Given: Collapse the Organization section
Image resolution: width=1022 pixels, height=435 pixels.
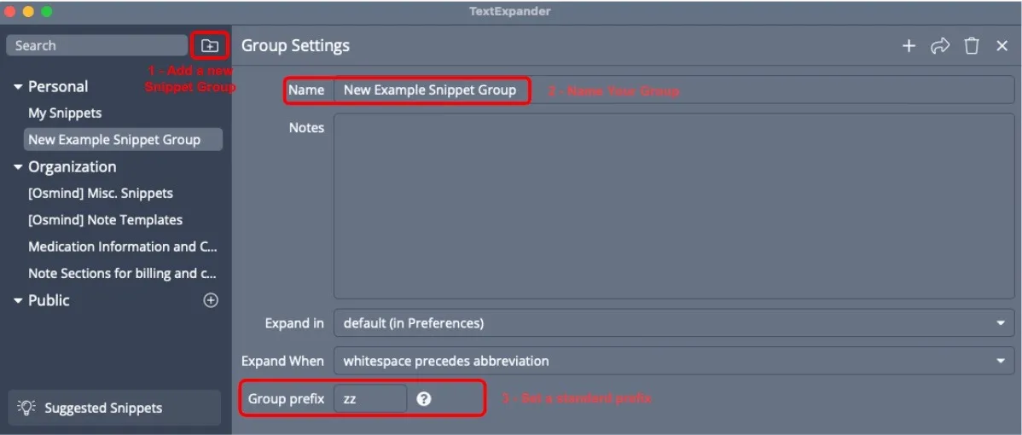Looking at the screenshot, I should click(x=18, y=167).
